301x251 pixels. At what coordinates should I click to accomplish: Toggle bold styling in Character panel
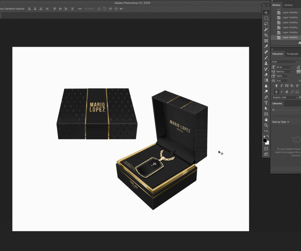point(277,85)
